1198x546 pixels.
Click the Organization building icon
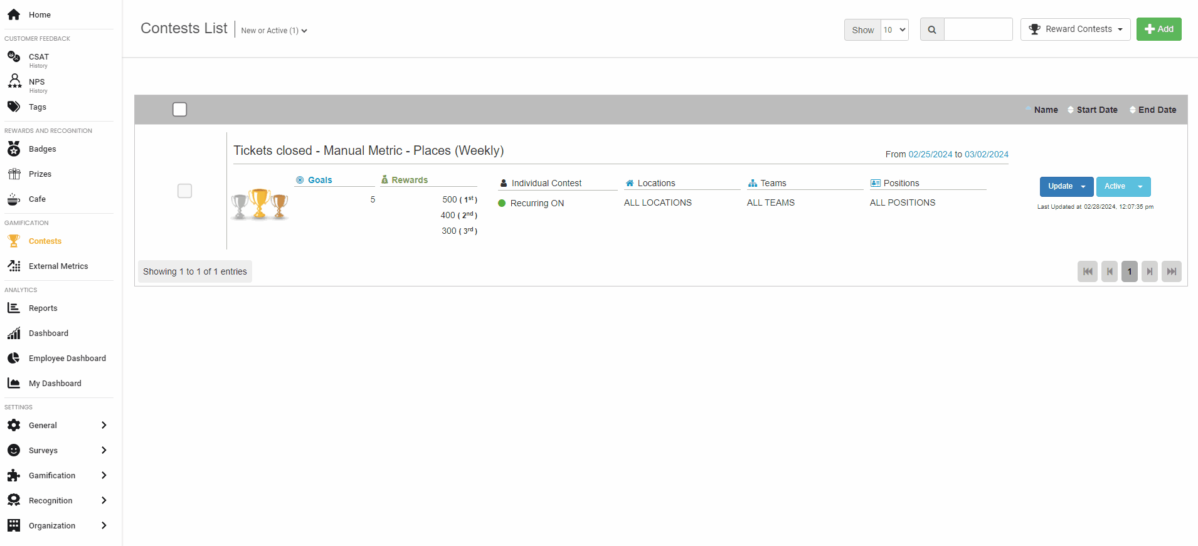[14, 525]
